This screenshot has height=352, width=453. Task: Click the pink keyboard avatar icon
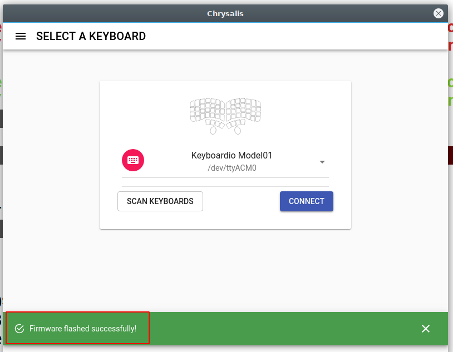pyautogui.click(x=133, y=160)
